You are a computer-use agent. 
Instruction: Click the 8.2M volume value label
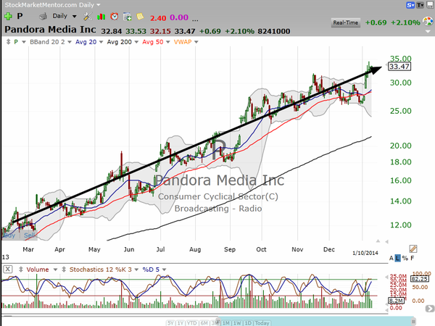pos(396,301)
